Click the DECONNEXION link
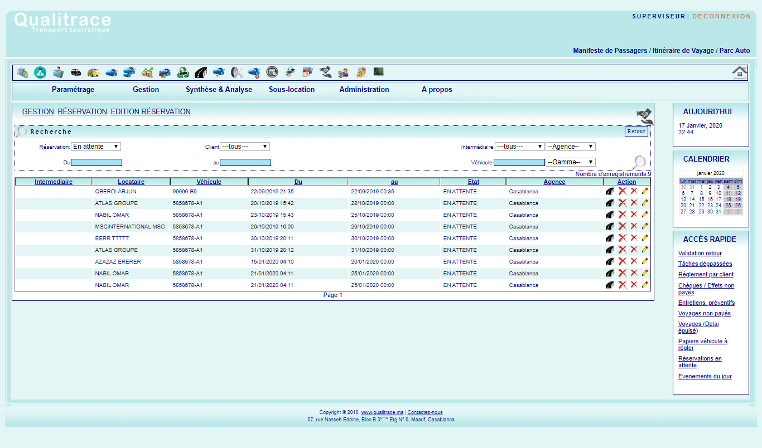This screenshot has width=762, height=448. click(x=722, y=16)
